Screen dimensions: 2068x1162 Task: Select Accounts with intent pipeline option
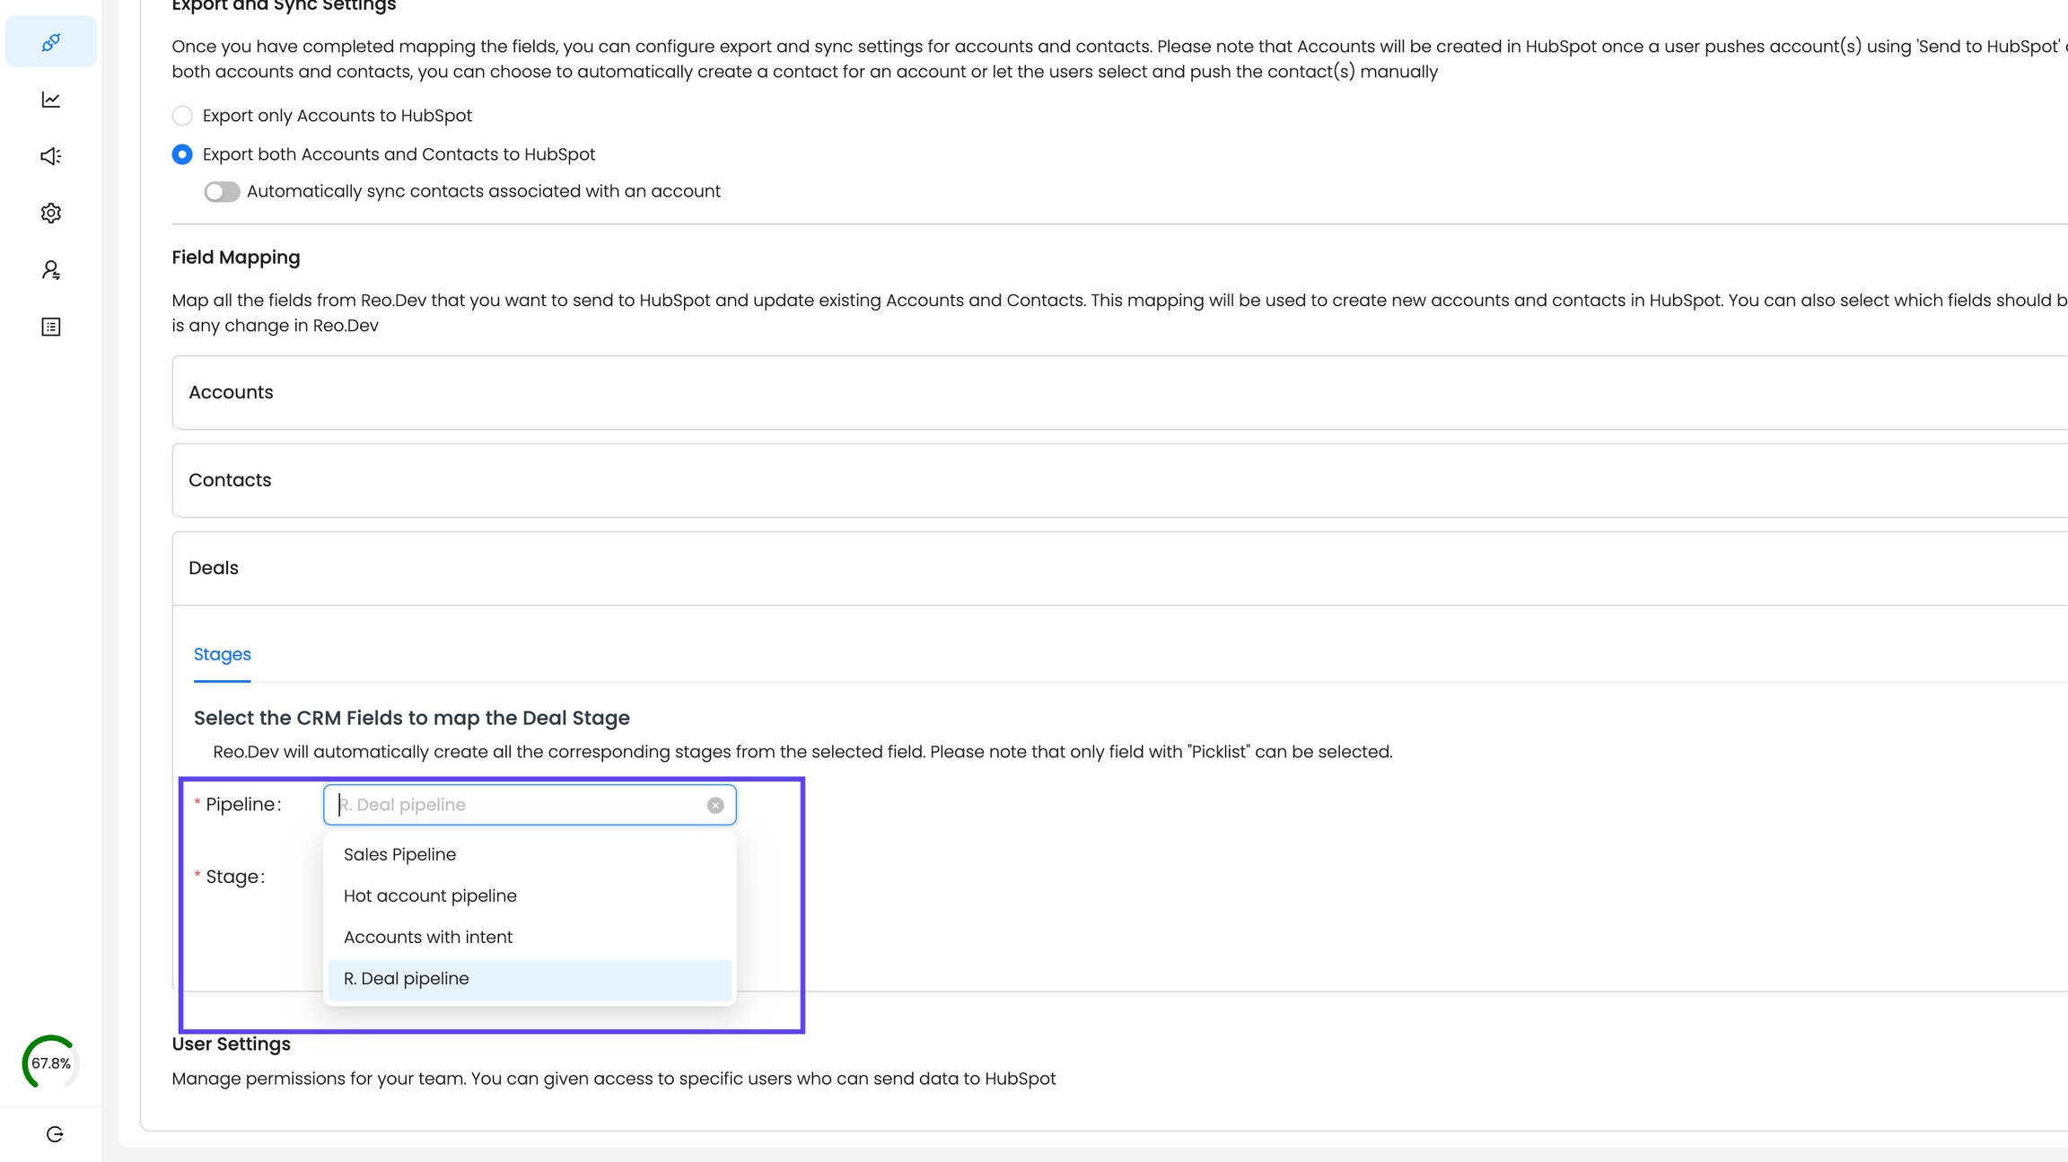428,937
